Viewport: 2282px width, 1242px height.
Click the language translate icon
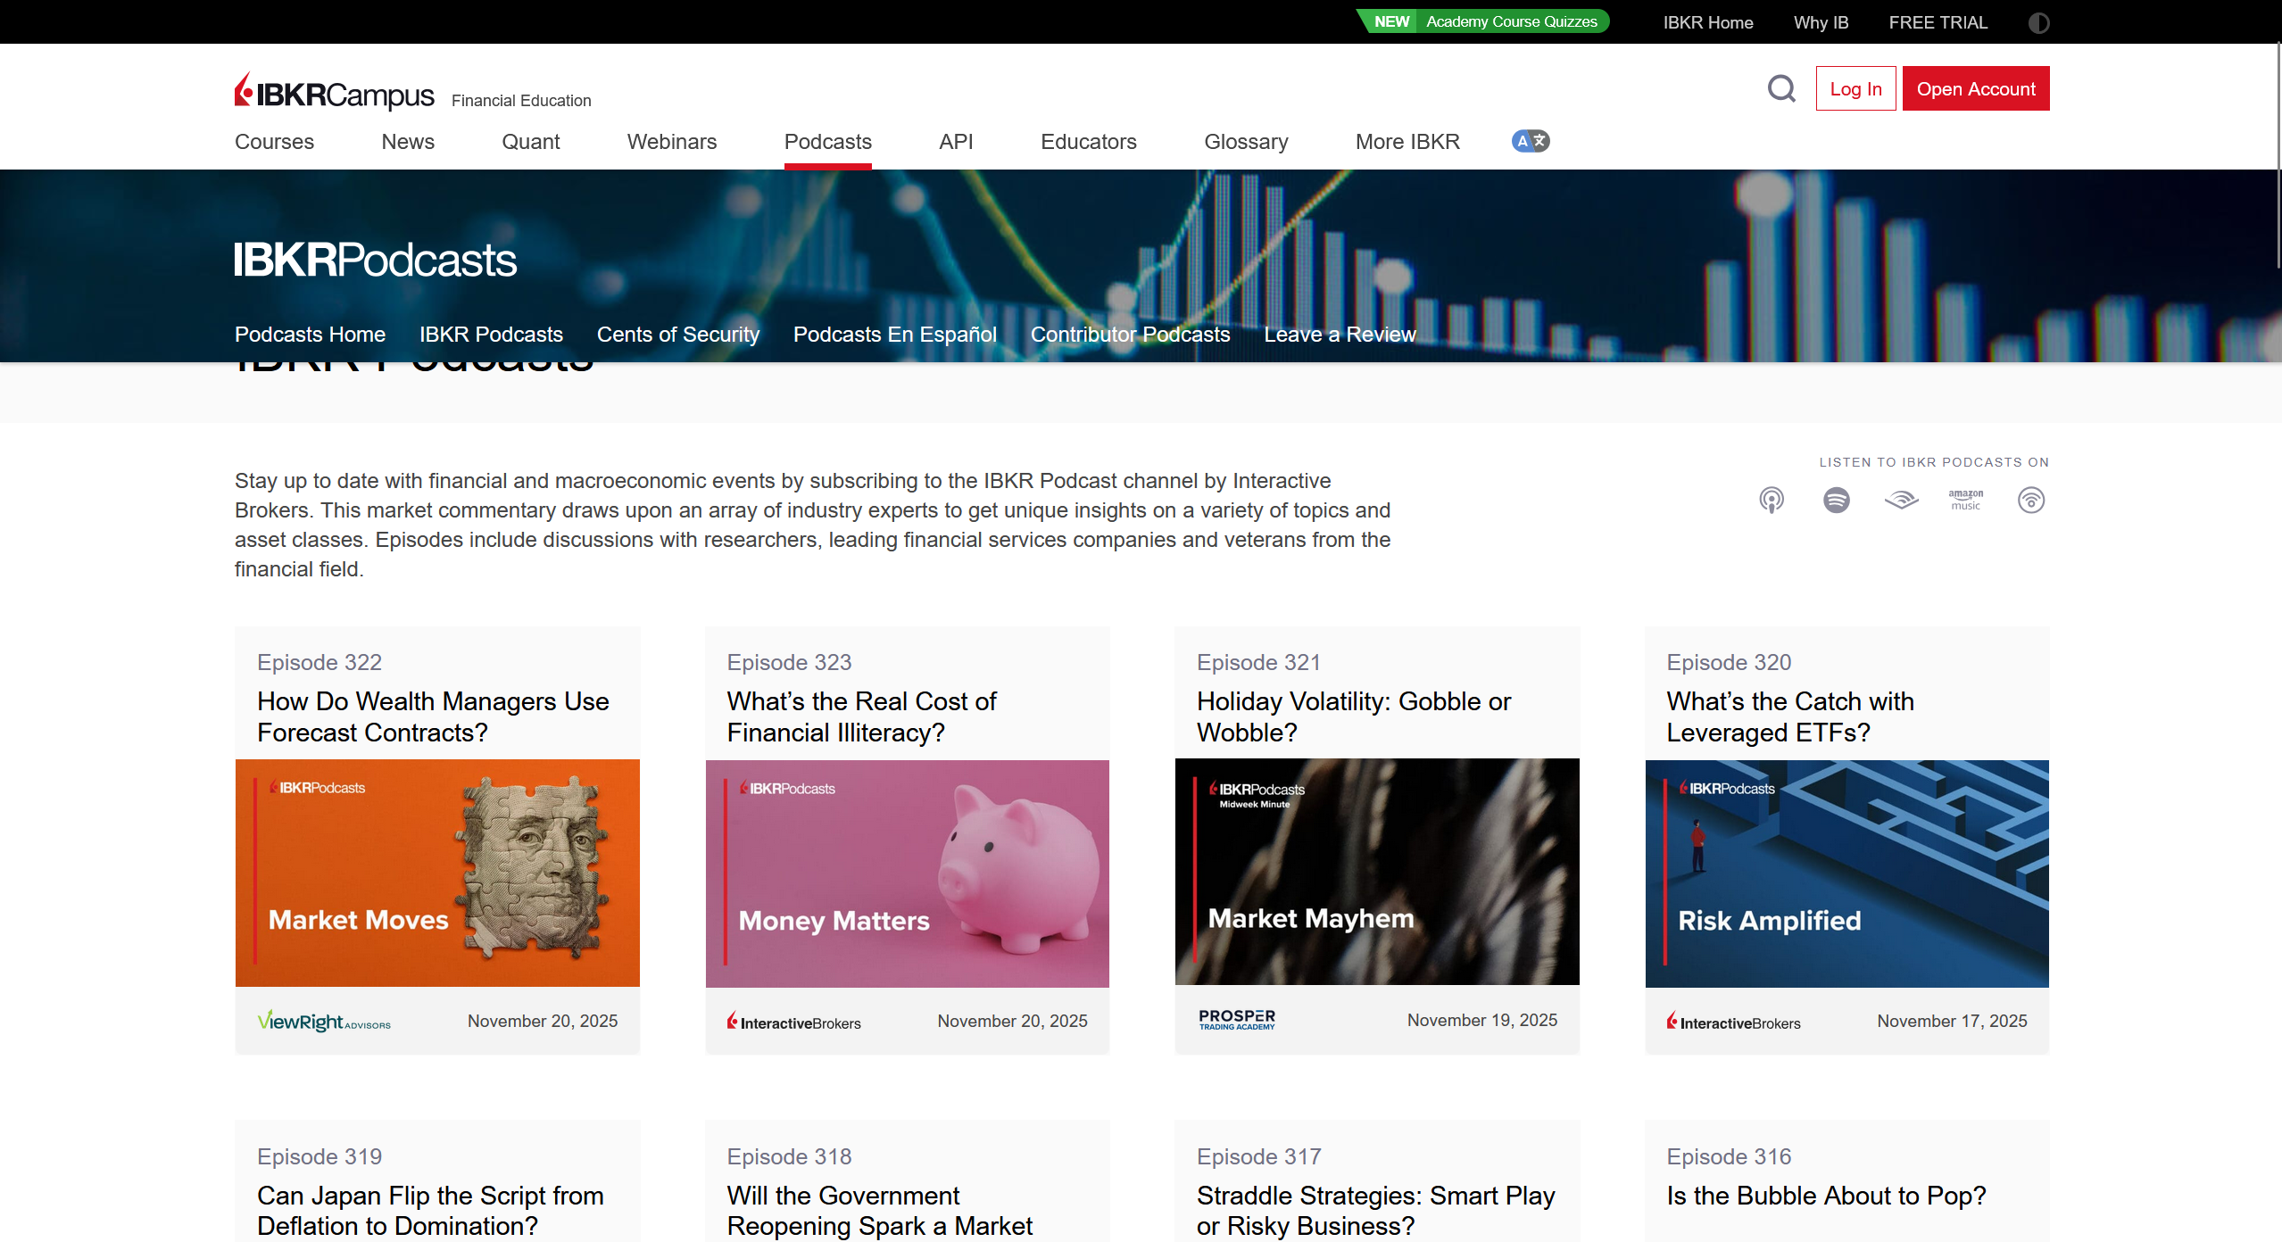(1530, 141)
